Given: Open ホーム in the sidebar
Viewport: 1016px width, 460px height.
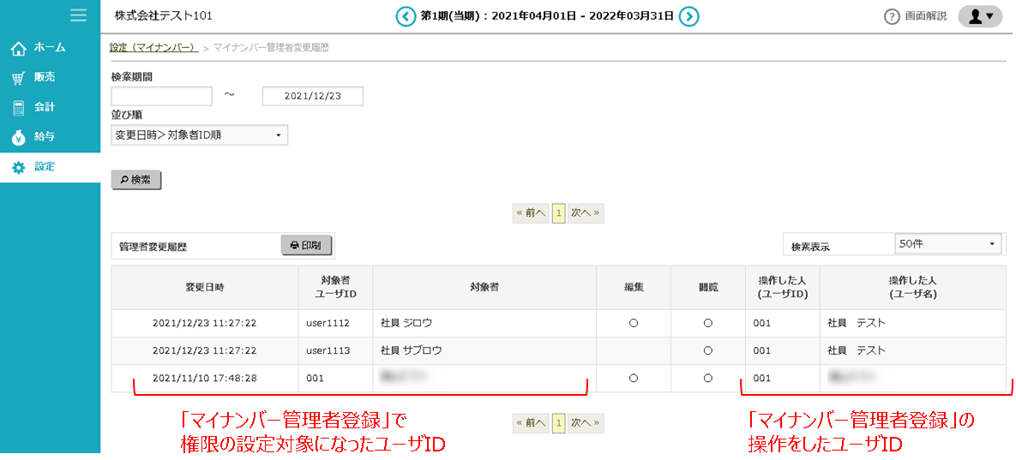Looking at the screenshot, I should pyautogui.click(x=50, y=47).
